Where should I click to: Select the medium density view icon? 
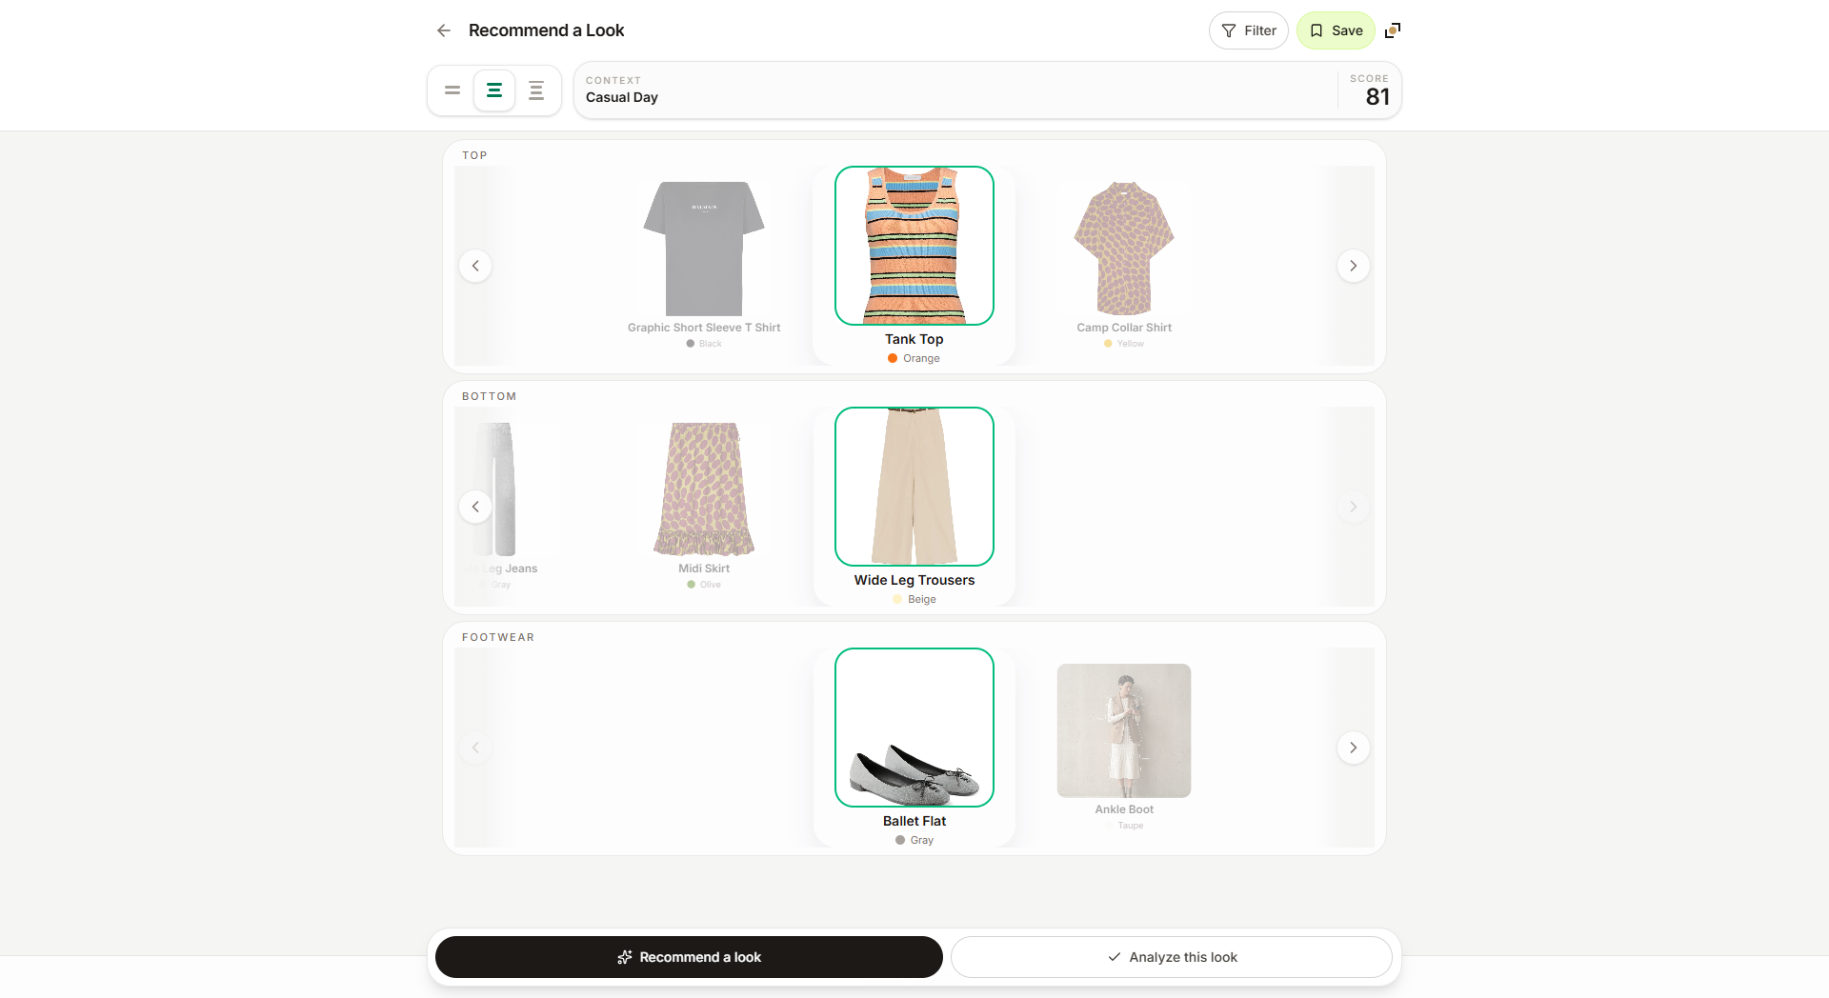494,90
